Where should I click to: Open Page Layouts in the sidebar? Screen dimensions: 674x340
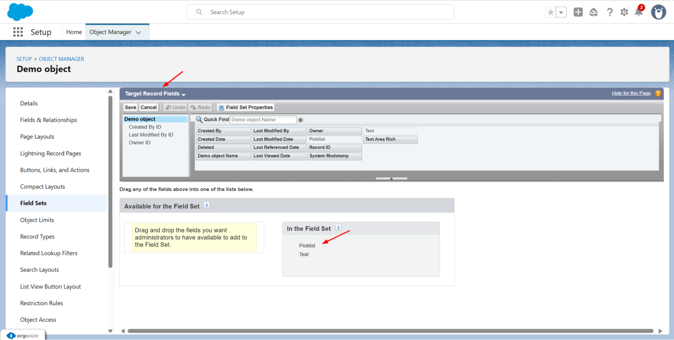[37, 137]
